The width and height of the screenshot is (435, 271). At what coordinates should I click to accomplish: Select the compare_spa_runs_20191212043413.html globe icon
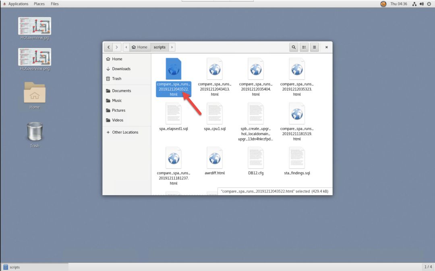(215, 69)
